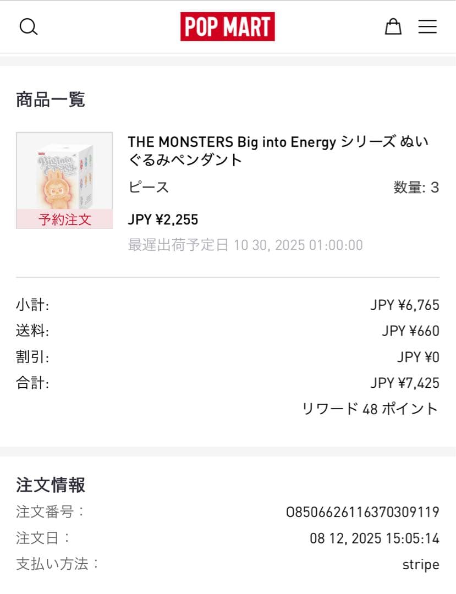Open THE MONSTERS Big into Energy product title
456x594 pixels.
pyautogui.click(x=278, y=151)
